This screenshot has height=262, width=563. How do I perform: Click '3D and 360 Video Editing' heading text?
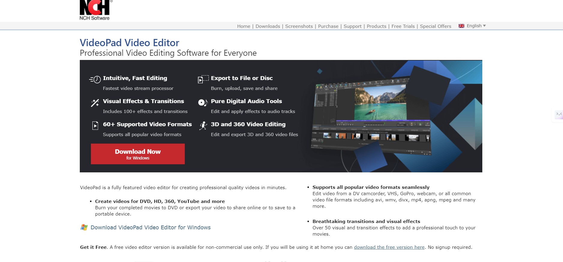[x=248, y=124]
